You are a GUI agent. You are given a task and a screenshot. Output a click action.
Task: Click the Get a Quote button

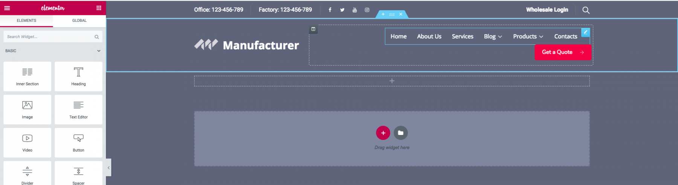click(562, 52)
